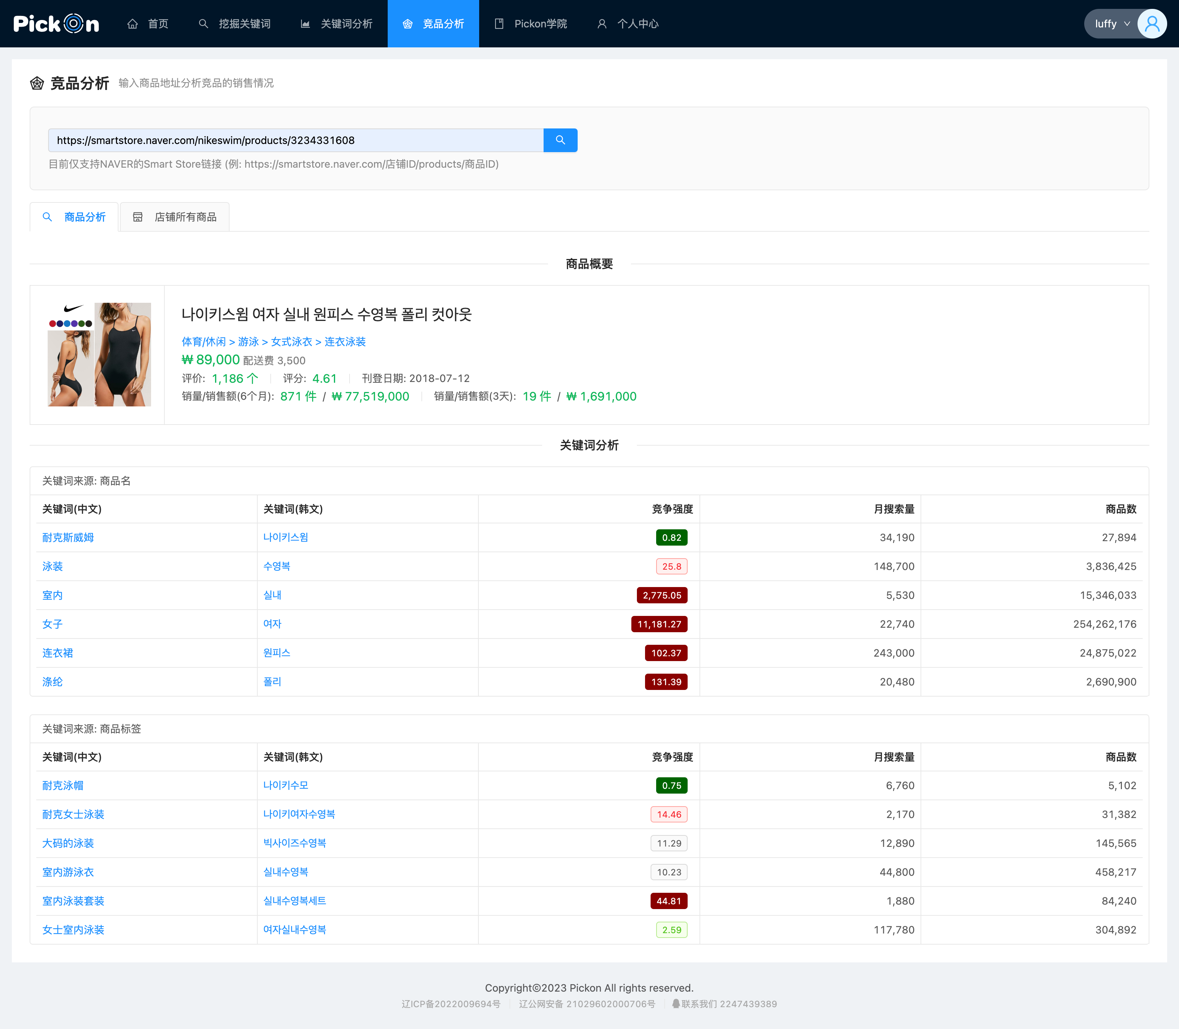This screenshot has width=1179, height=1029.
Task: Click keyword link 大码的泳装
Action: click(x=68, y=844)
